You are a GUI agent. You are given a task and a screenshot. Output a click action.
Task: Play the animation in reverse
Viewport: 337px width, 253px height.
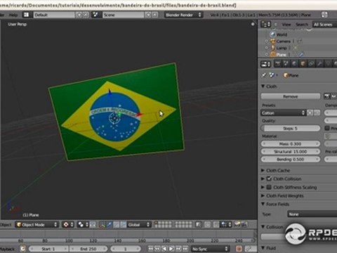(164, 249)
